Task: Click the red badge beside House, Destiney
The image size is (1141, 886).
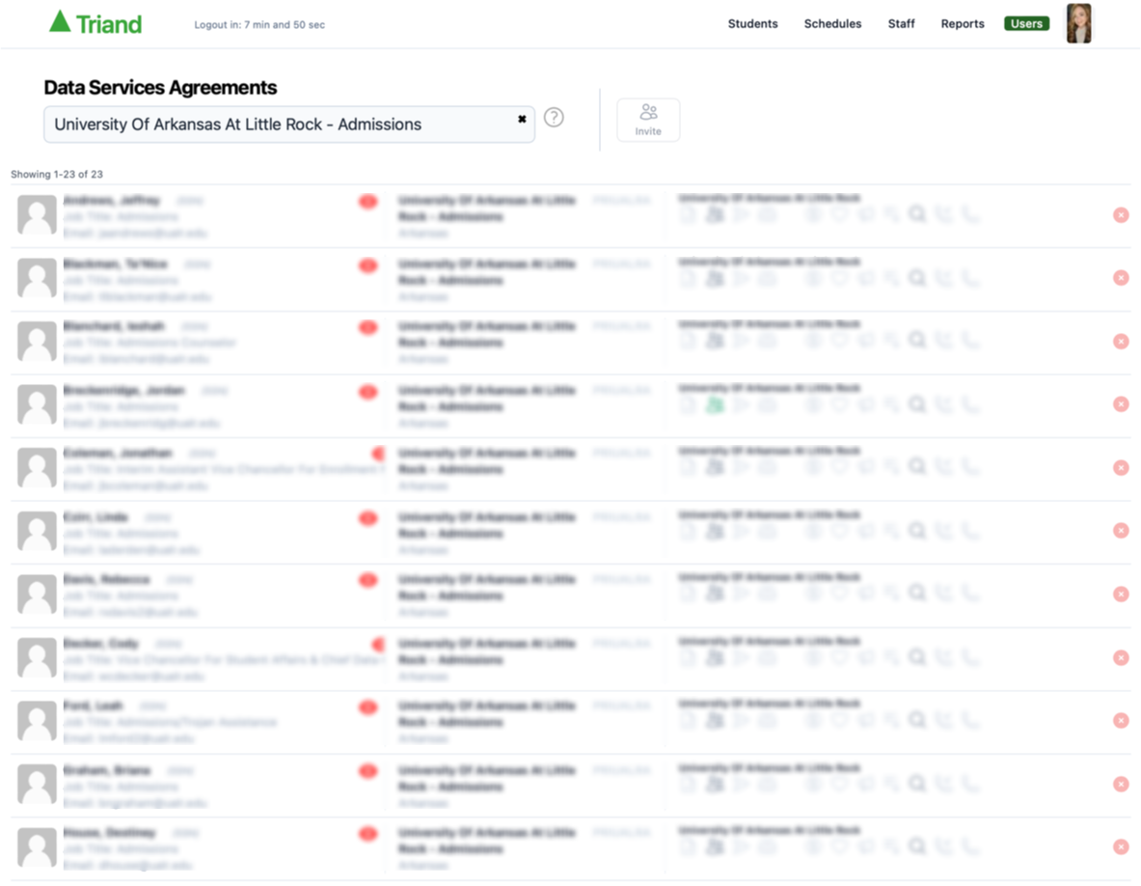Action: pos(368,834)
